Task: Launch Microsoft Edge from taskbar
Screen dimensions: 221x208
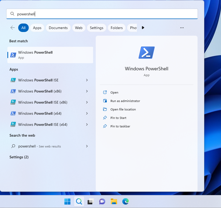Action: pos(125,201)
